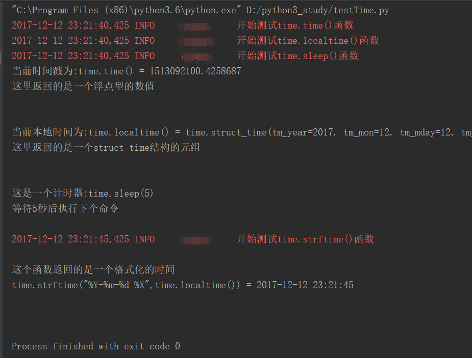Image resolution: width=472 pixels, height=358 pixels.
Task: Click the line about floating point return value
Action: click(83, 87)
